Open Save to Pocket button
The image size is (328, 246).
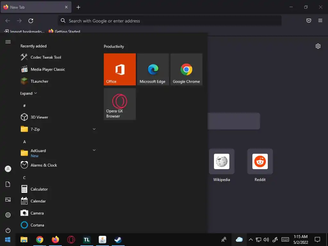point(309,20)
